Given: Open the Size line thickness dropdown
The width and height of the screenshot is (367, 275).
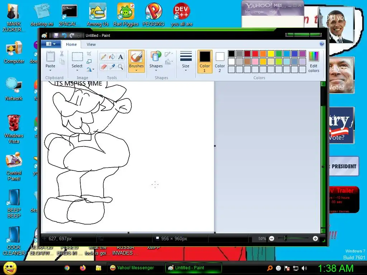Looking at the screenshot, I should coord(186,61).
